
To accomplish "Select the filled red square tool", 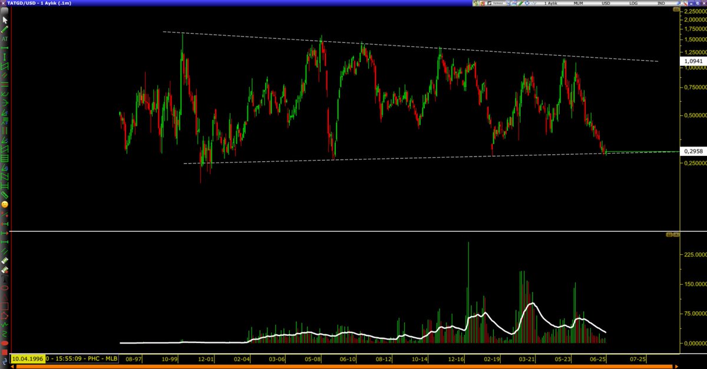I will pos(5,353).
